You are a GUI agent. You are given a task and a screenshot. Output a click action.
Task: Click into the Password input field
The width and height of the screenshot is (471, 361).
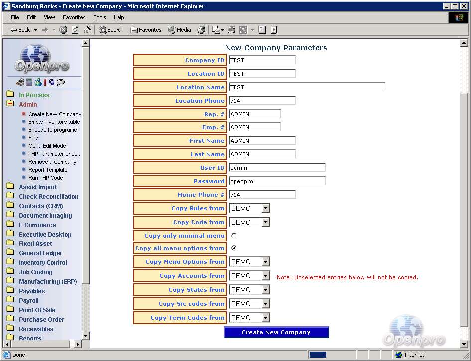tap(277, 181)
